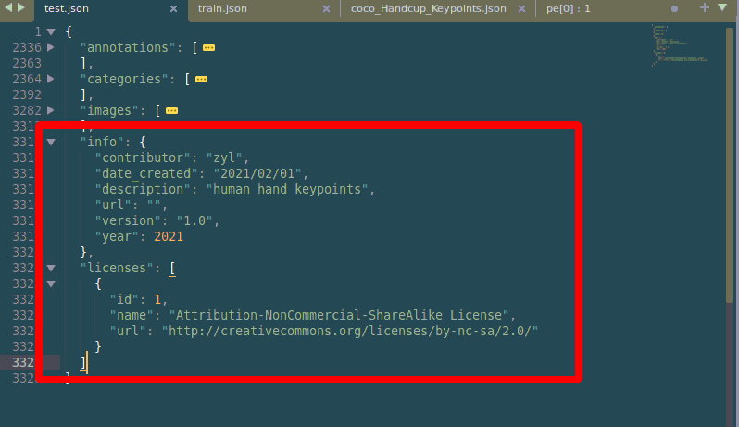This screenshot has width=739, height=427.
Task: Close the test.json tab
Action: 173,9
